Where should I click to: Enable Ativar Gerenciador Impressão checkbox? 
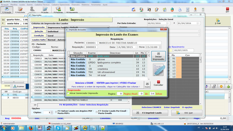(68, 93)
